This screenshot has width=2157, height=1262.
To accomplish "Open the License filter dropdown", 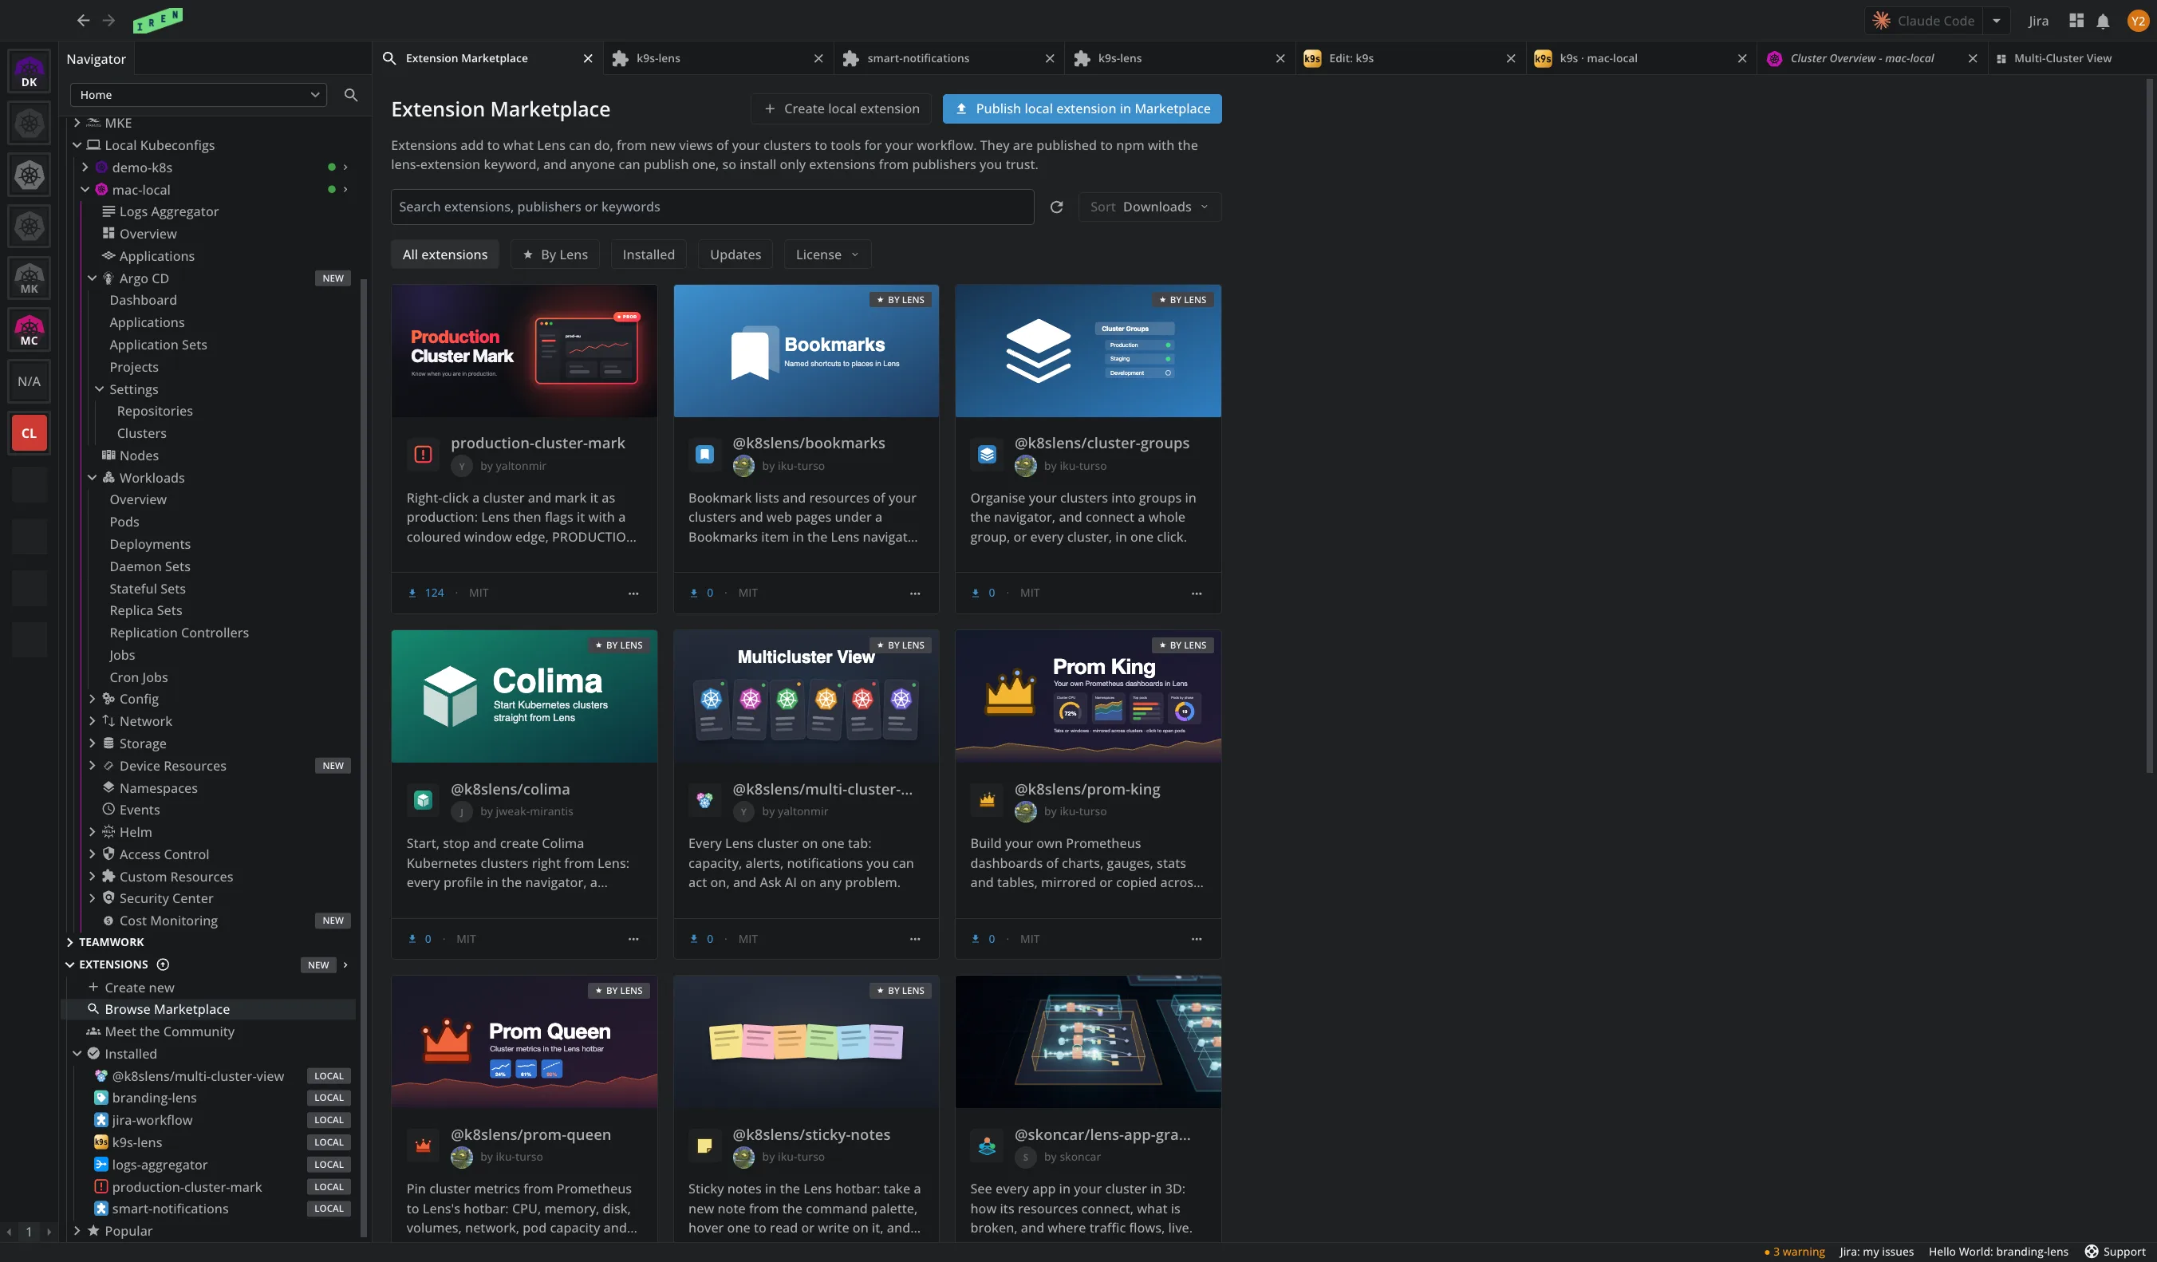I will [827, 255].
